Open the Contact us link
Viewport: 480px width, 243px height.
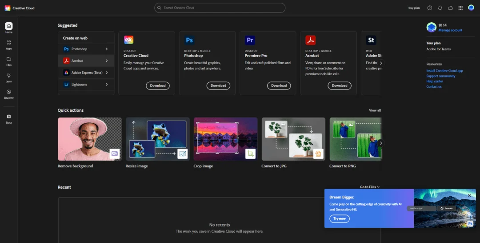point(434,86)
